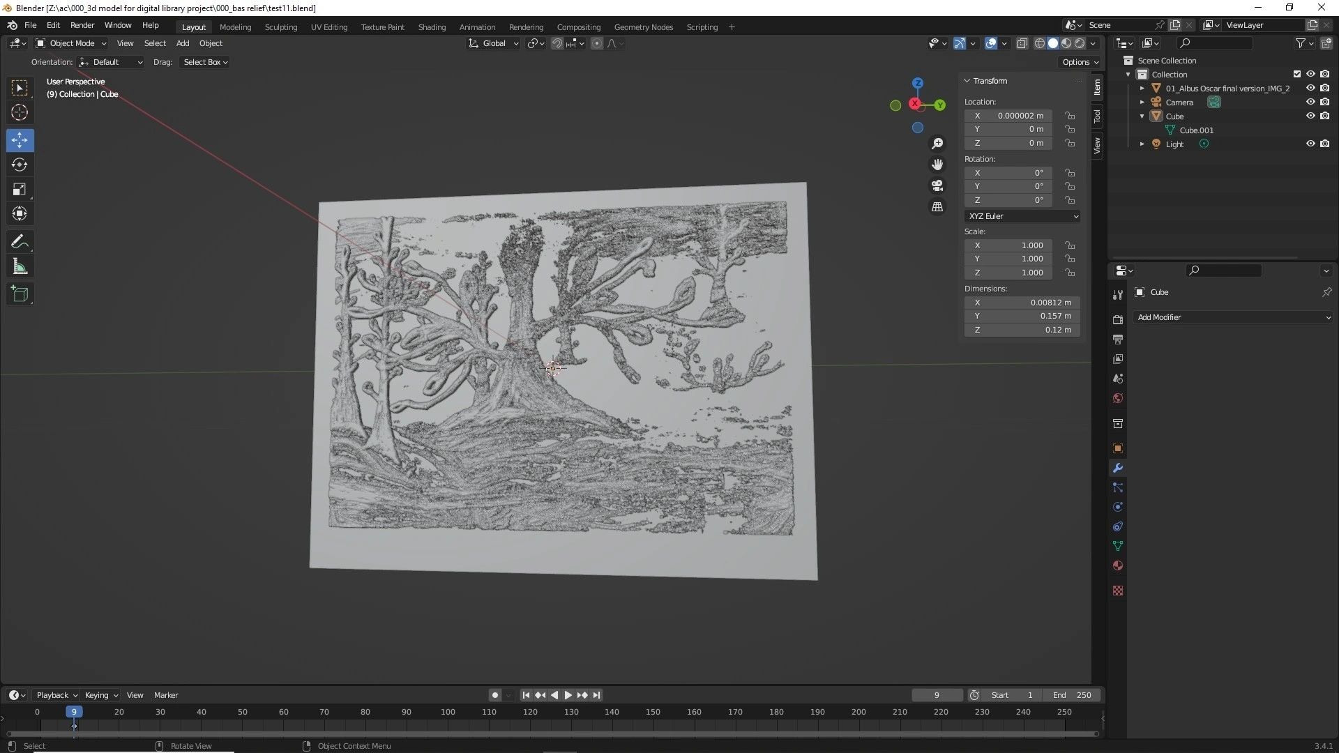Click the pan view hand icon

coord(937,165)
